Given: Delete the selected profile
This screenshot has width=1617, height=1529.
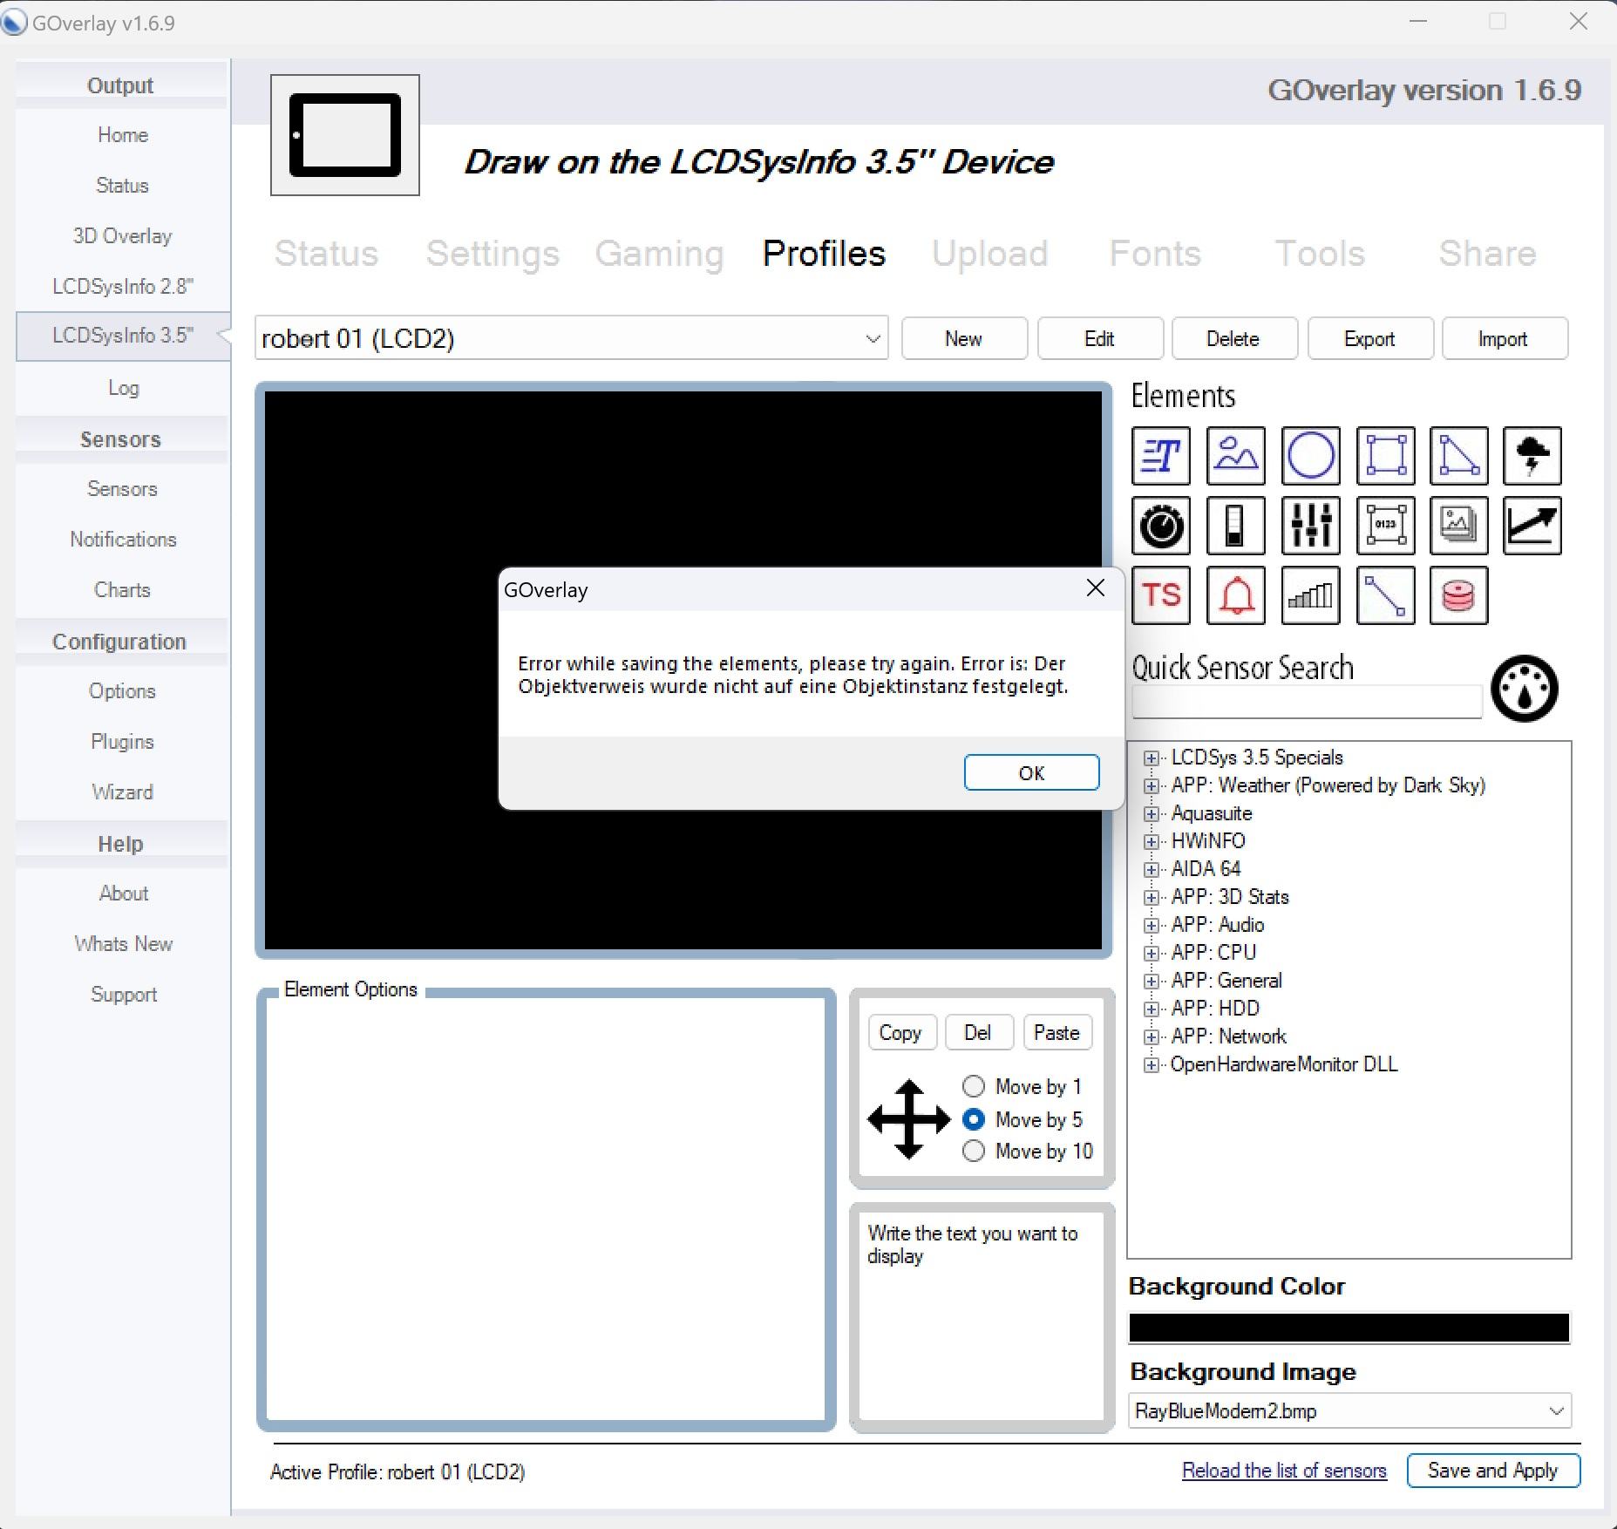Looking at the screenshot, I should coord(1234,338).
